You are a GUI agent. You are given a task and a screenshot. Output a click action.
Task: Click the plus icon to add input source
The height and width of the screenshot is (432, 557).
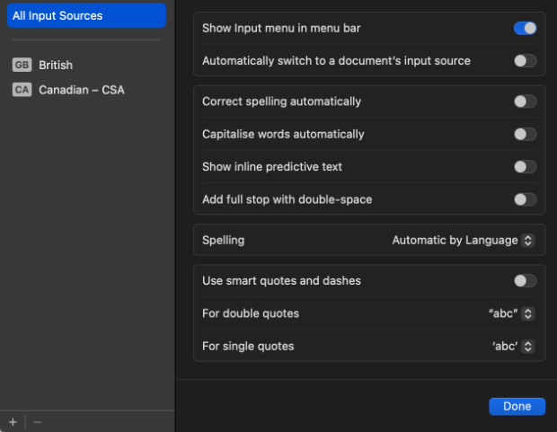[x=13, y=422]
